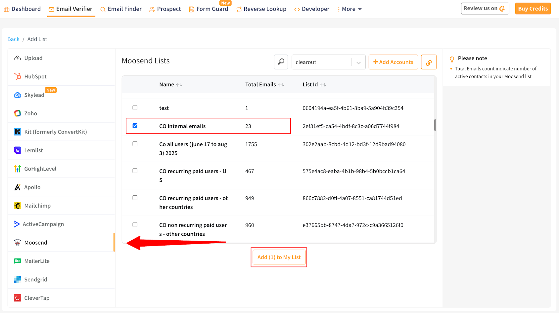Open the Mailchimp integration from sidebar
Image resolution: width=559 pixels, height=313 pixels.
tap(17, 205)
